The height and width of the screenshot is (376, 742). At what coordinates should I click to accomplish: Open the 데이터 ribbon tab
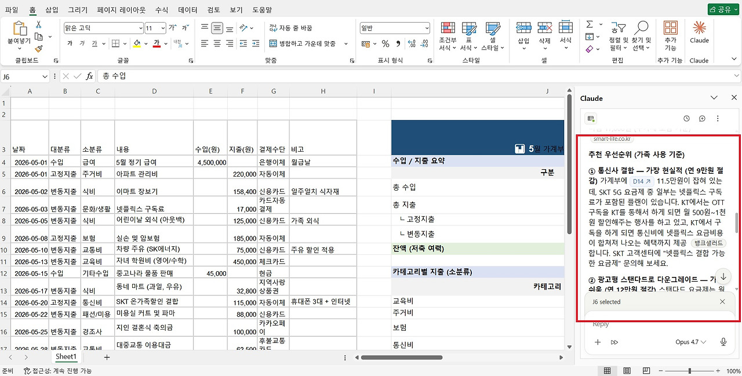tap(188, 10)
